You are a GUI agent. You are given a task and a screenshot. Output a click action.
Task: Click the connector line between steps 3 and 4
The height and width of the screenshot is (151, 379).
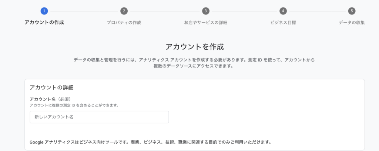[244, 11]
